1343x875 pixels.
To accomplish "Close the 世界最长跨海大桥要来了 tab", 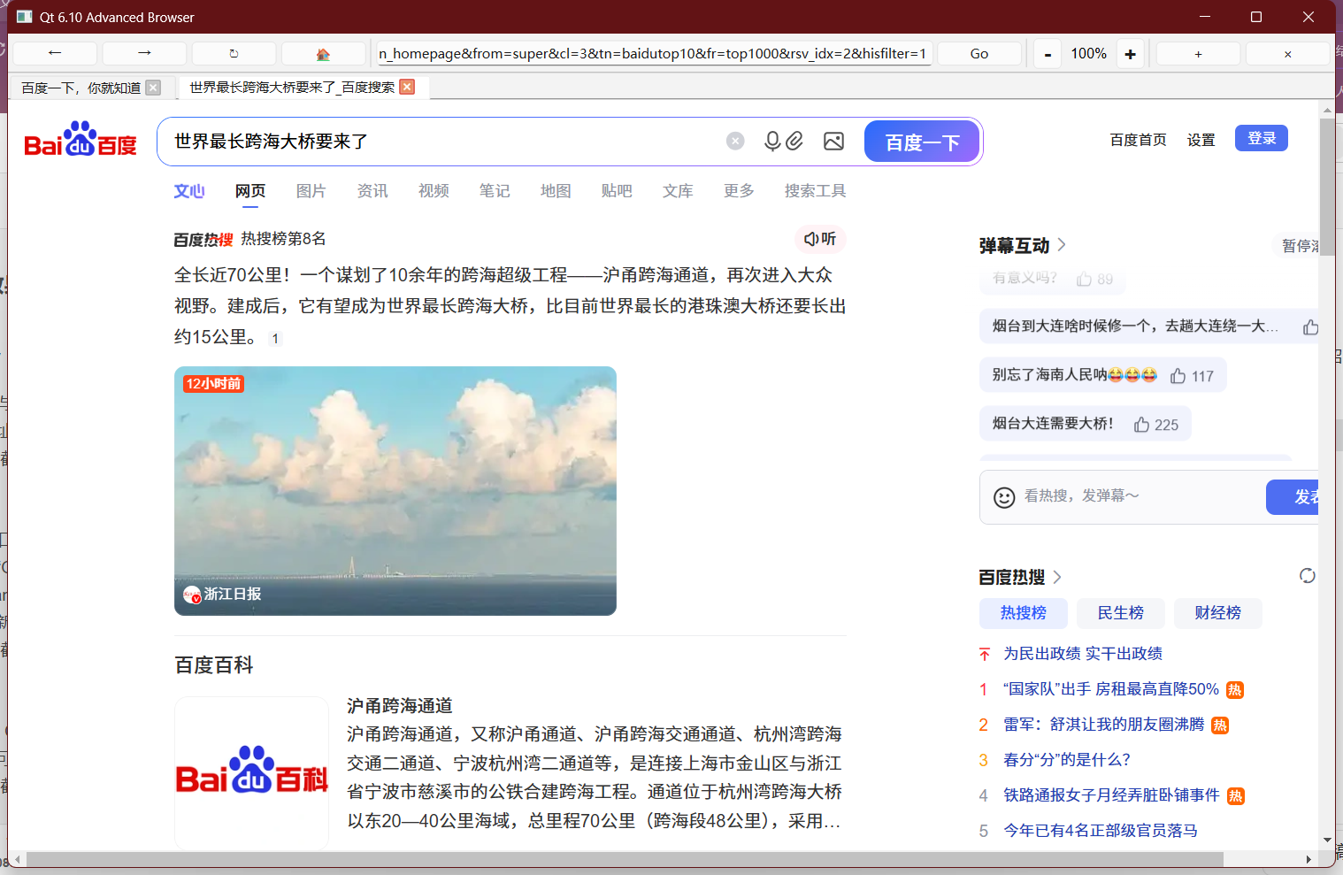I will point(407,87).
